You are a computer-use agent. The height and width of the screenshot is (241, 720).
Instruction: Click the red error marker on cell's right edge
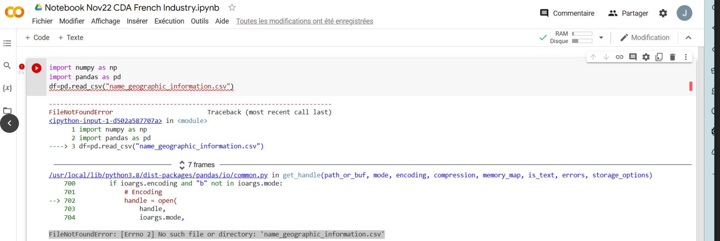691,86
